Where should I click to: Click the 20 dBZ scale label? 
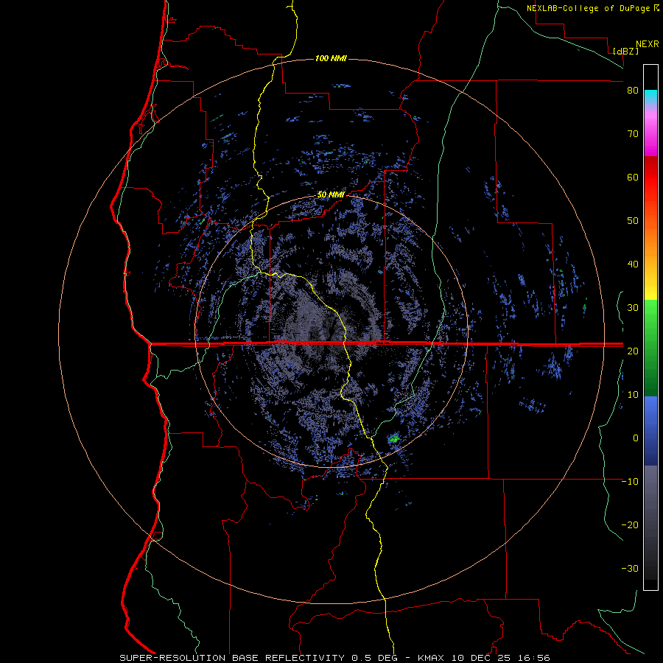tap(633, 351)
